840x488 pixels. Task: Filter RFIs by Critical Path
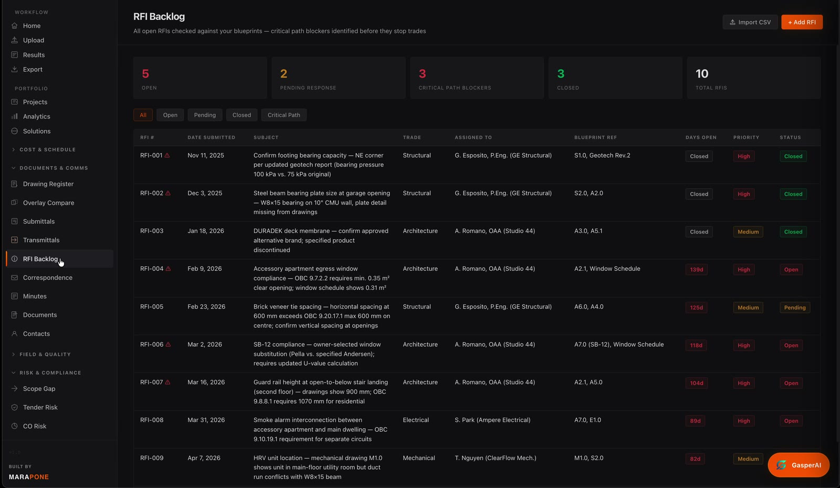coord(284,115)
